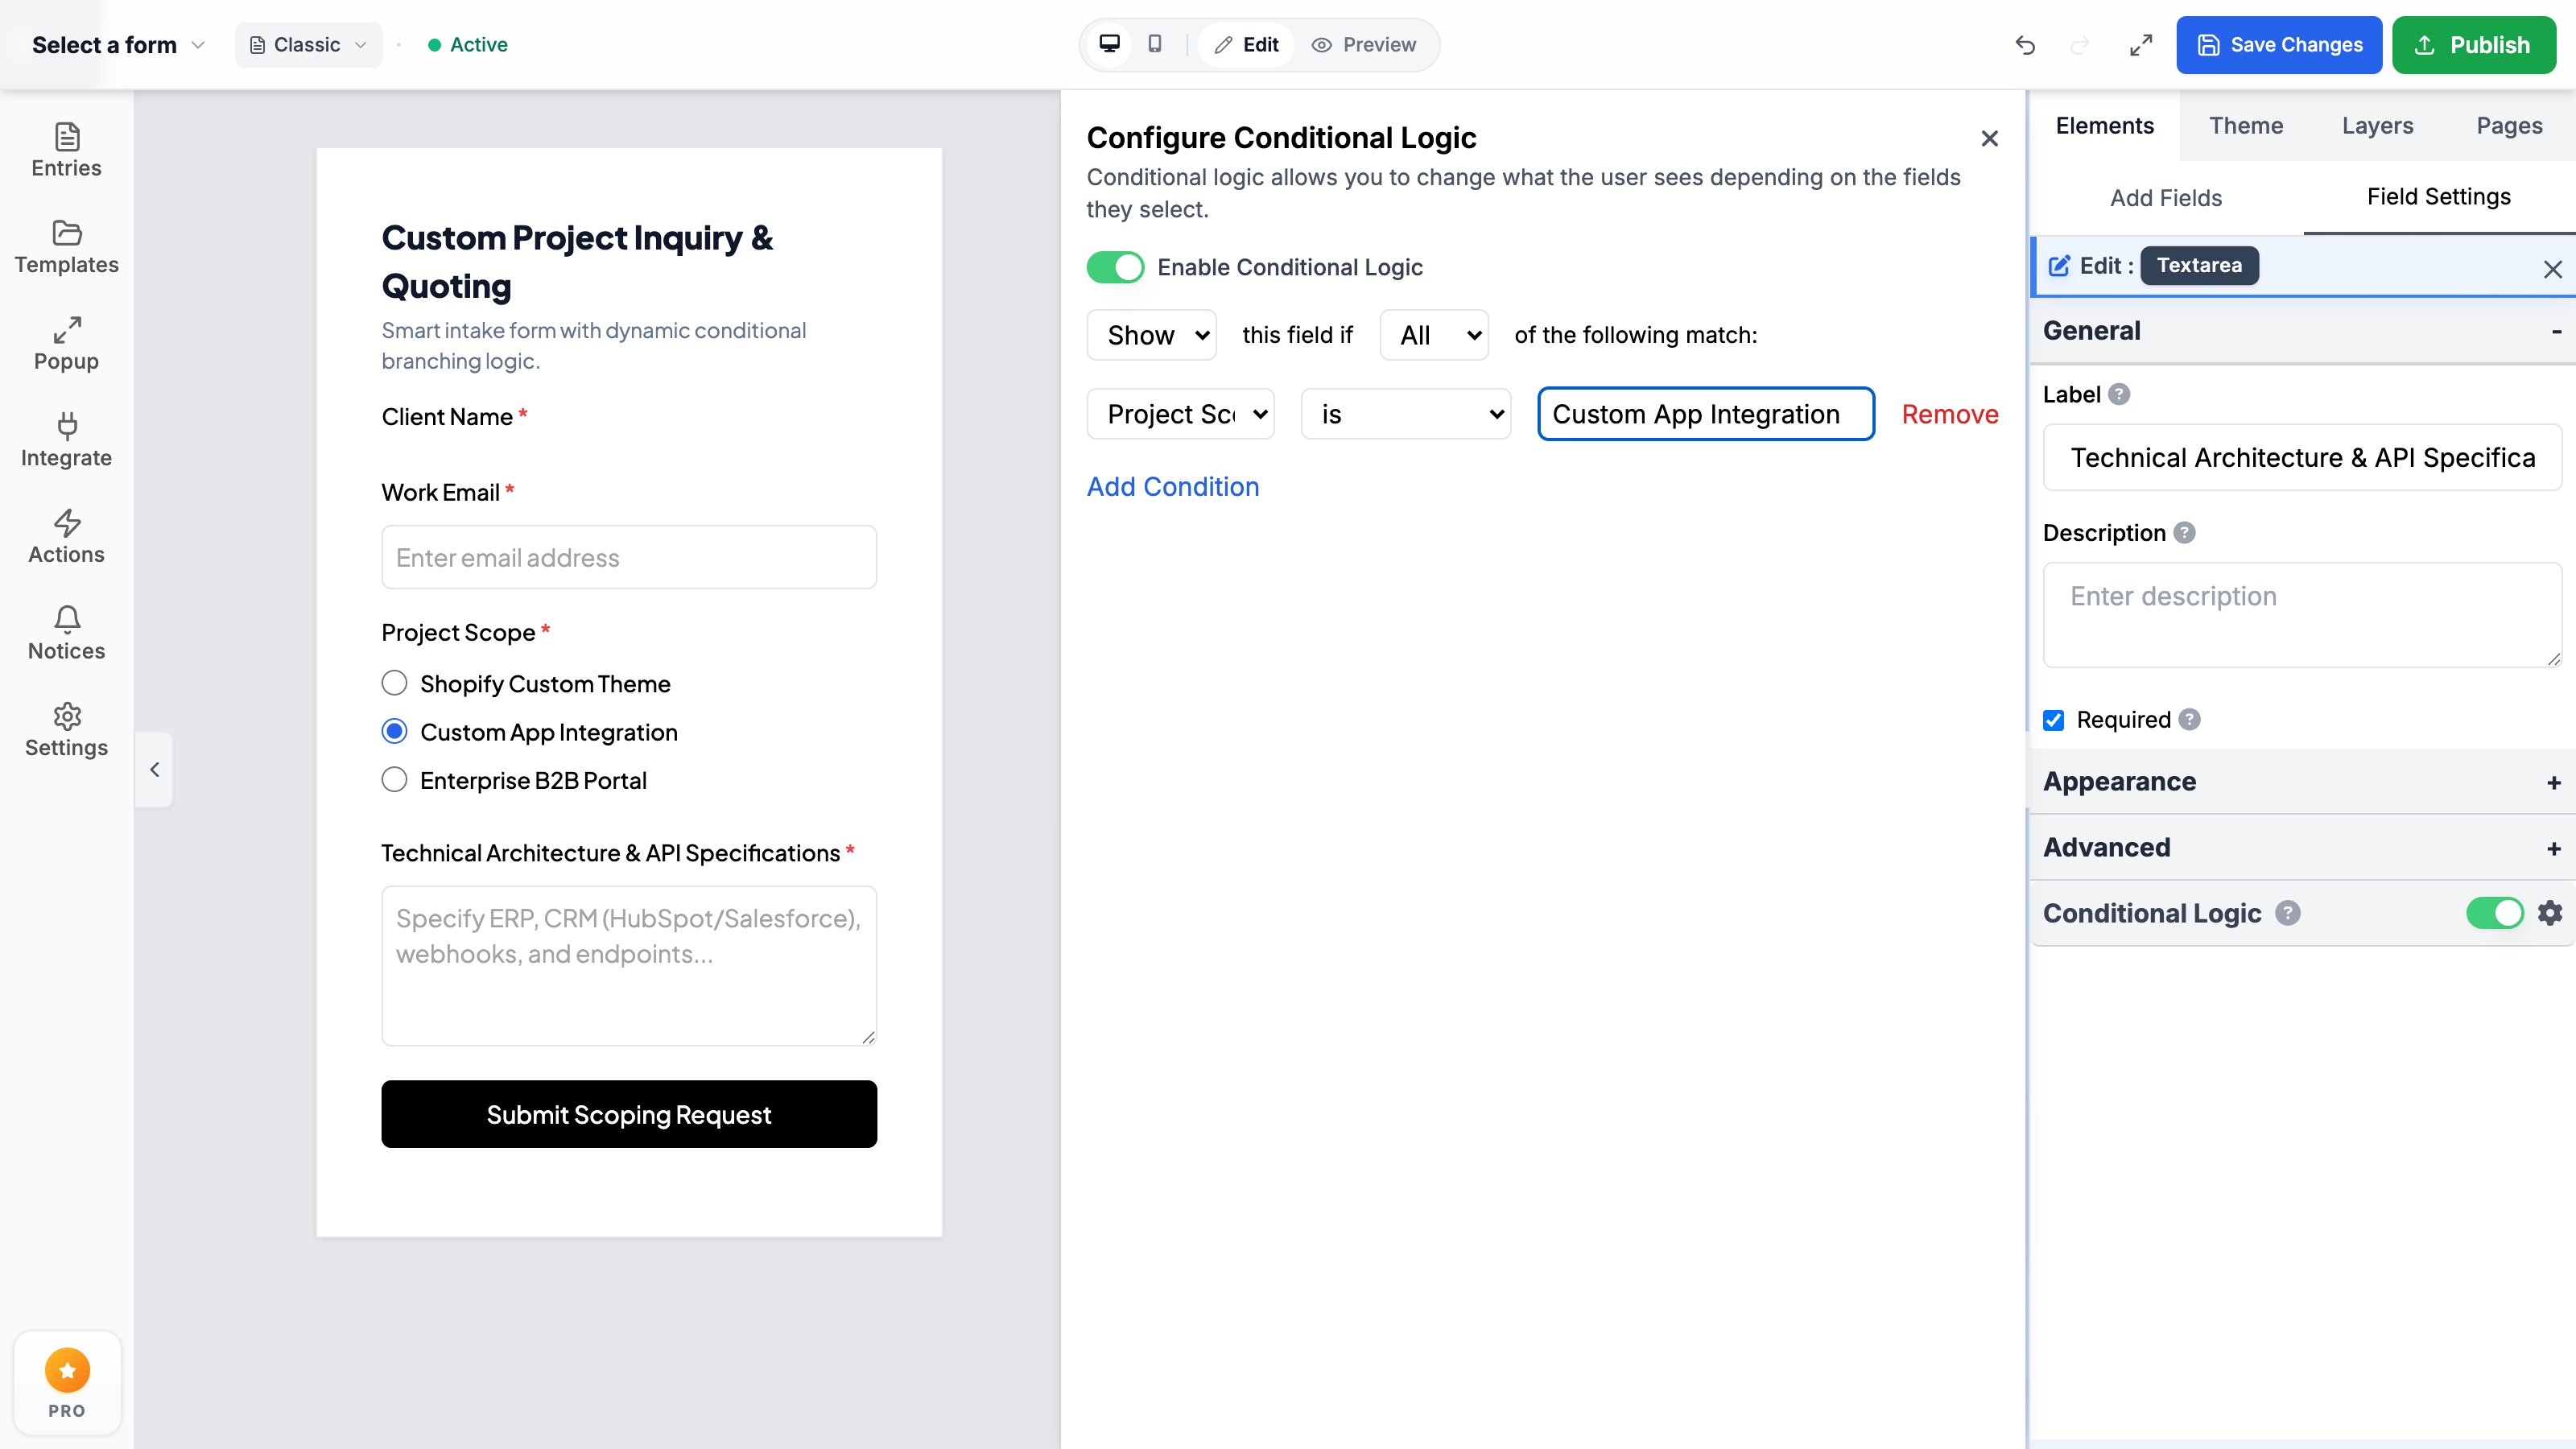Open the Select a form dropdown
This screenshot has height=1449, width=2576.
click(118, 45)
